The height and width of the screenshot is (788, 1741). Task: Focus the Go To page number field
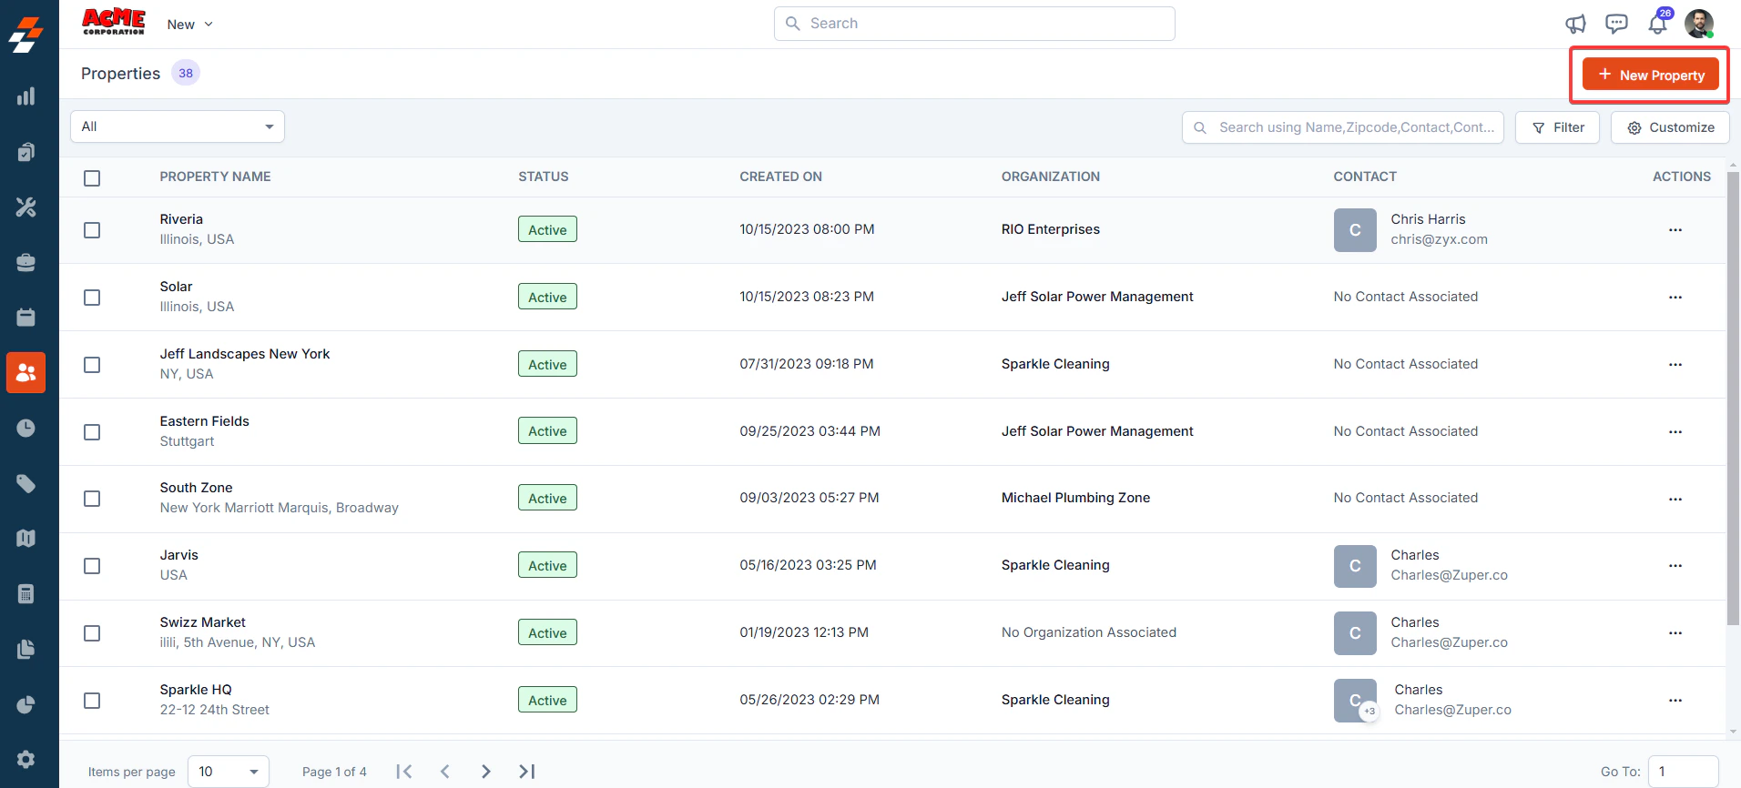[x=1683, y=772]
